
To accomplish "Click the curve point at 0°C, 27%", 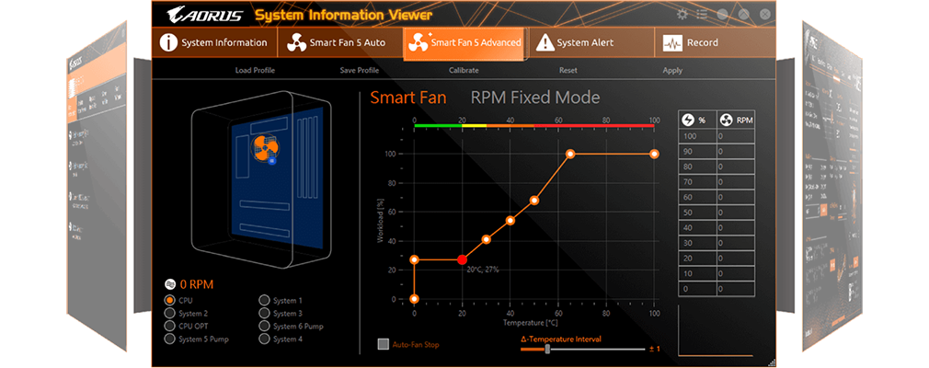I will point(414,259).
